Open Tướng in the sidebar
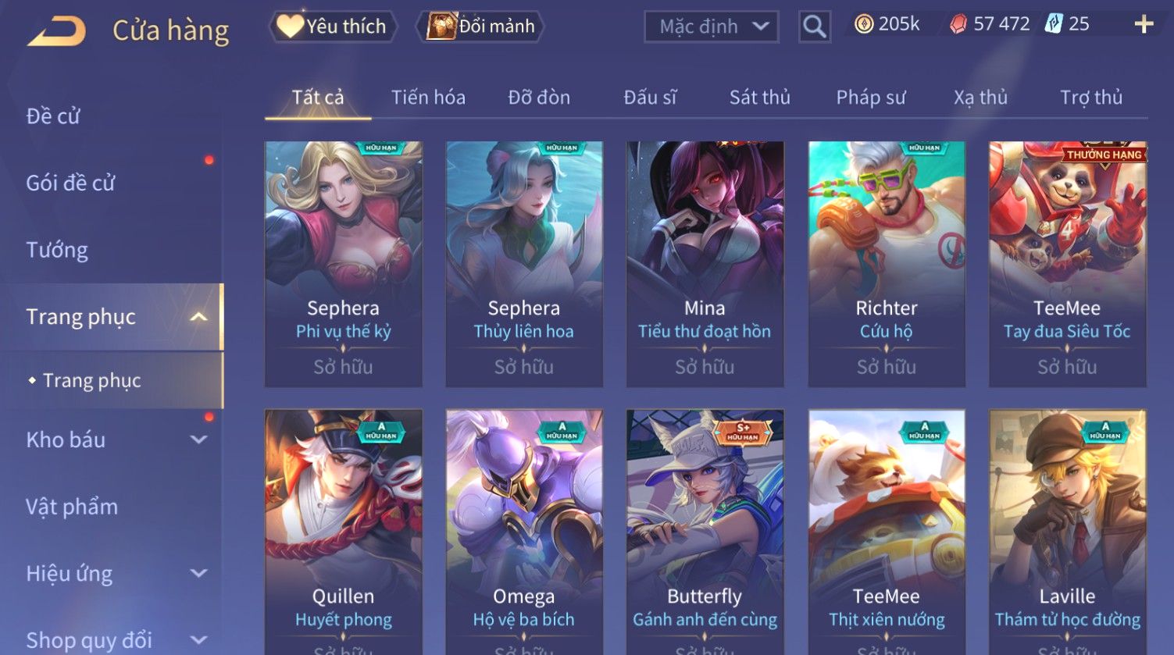Screen dimensions: 1174x655 (x=57, y=250)
